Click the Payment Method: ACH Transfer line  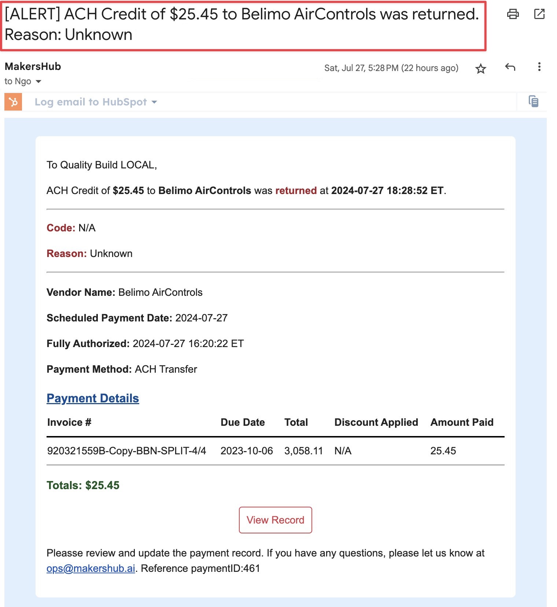tap(122, 369)
